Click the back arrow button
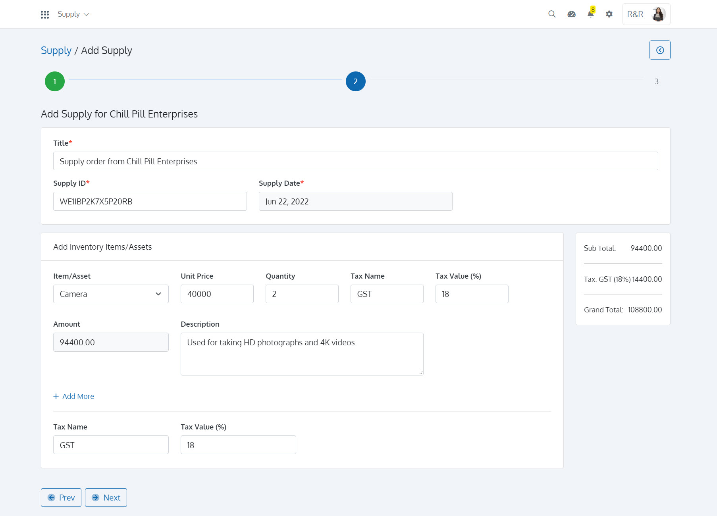 [660, 50]
